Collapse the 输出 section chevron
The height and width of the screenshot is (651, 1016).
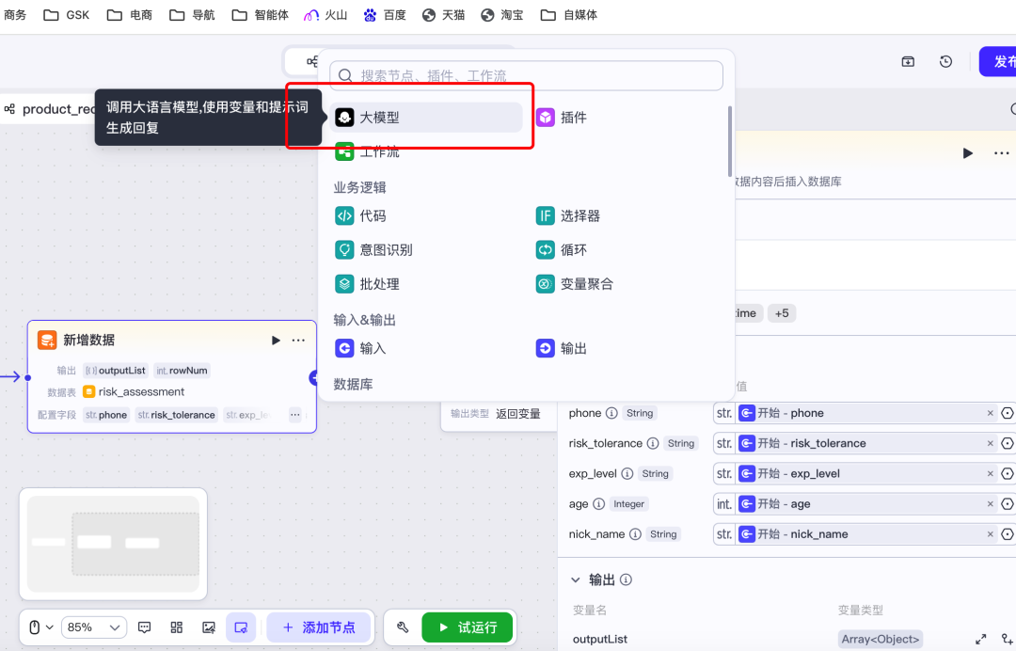(x=576, y=580)
